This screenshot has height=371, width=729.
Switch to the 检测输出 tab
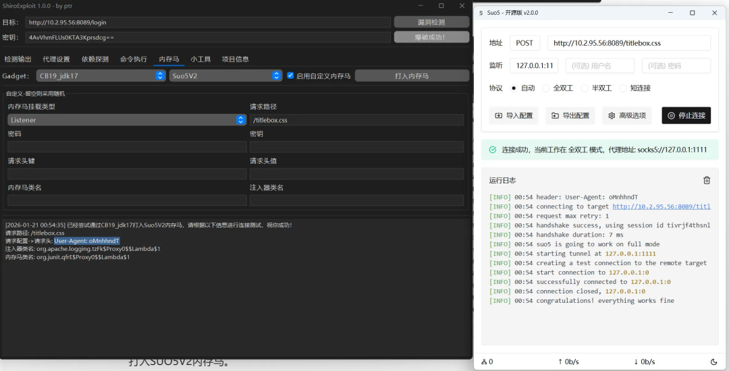pyautogui.click(x=18, y=59)
